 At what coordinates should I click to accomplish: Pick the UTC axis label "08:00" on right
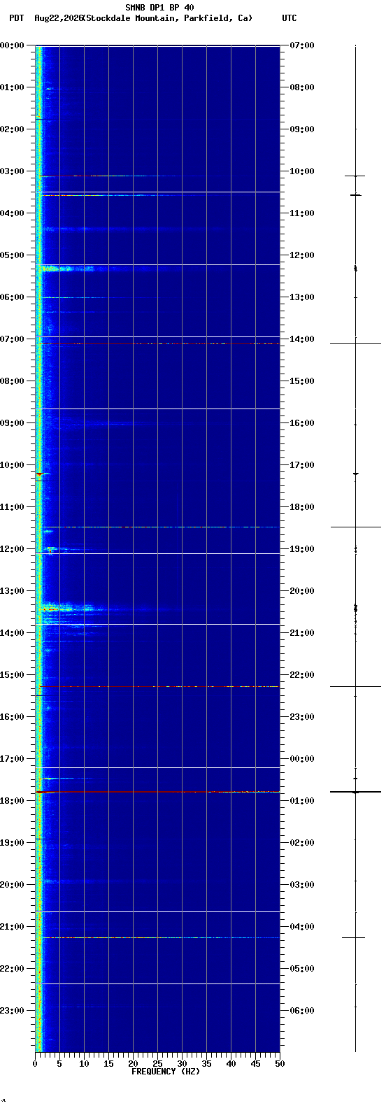[x=301, y=87]
